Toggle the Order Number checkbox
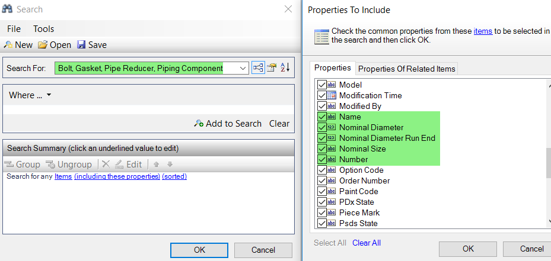This screenshot has height=261, width=551. coord(321,181)
